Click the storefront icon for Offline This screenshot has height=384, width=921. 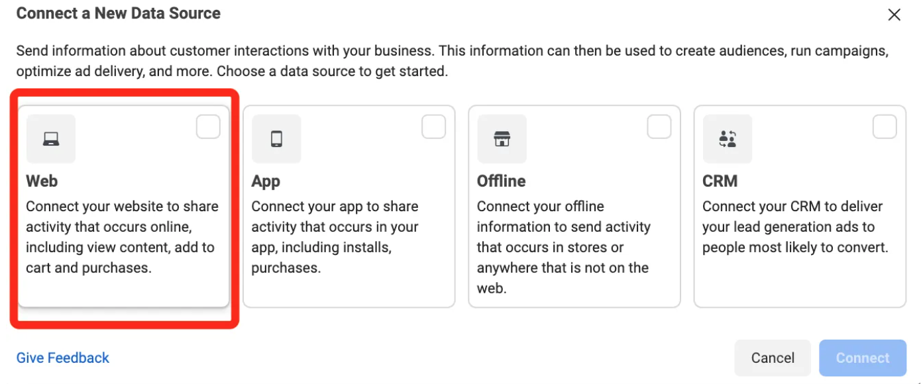coord(502,139)
